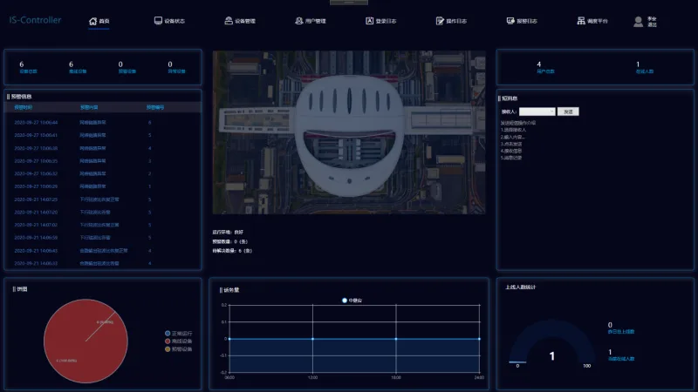Toggle the yellow legend entry of the pie chart
The image size is (698, 392).
pyautogui.click(x=179, y=349)
